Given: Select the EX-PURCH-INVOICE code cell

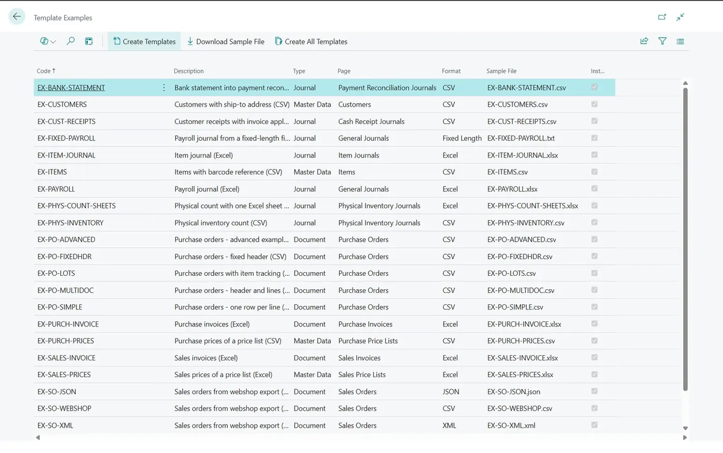Looking at the screenshot, I should pos(68,324).
